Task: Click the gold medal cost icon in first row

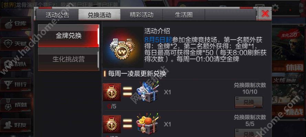Action: pos(112,92)
